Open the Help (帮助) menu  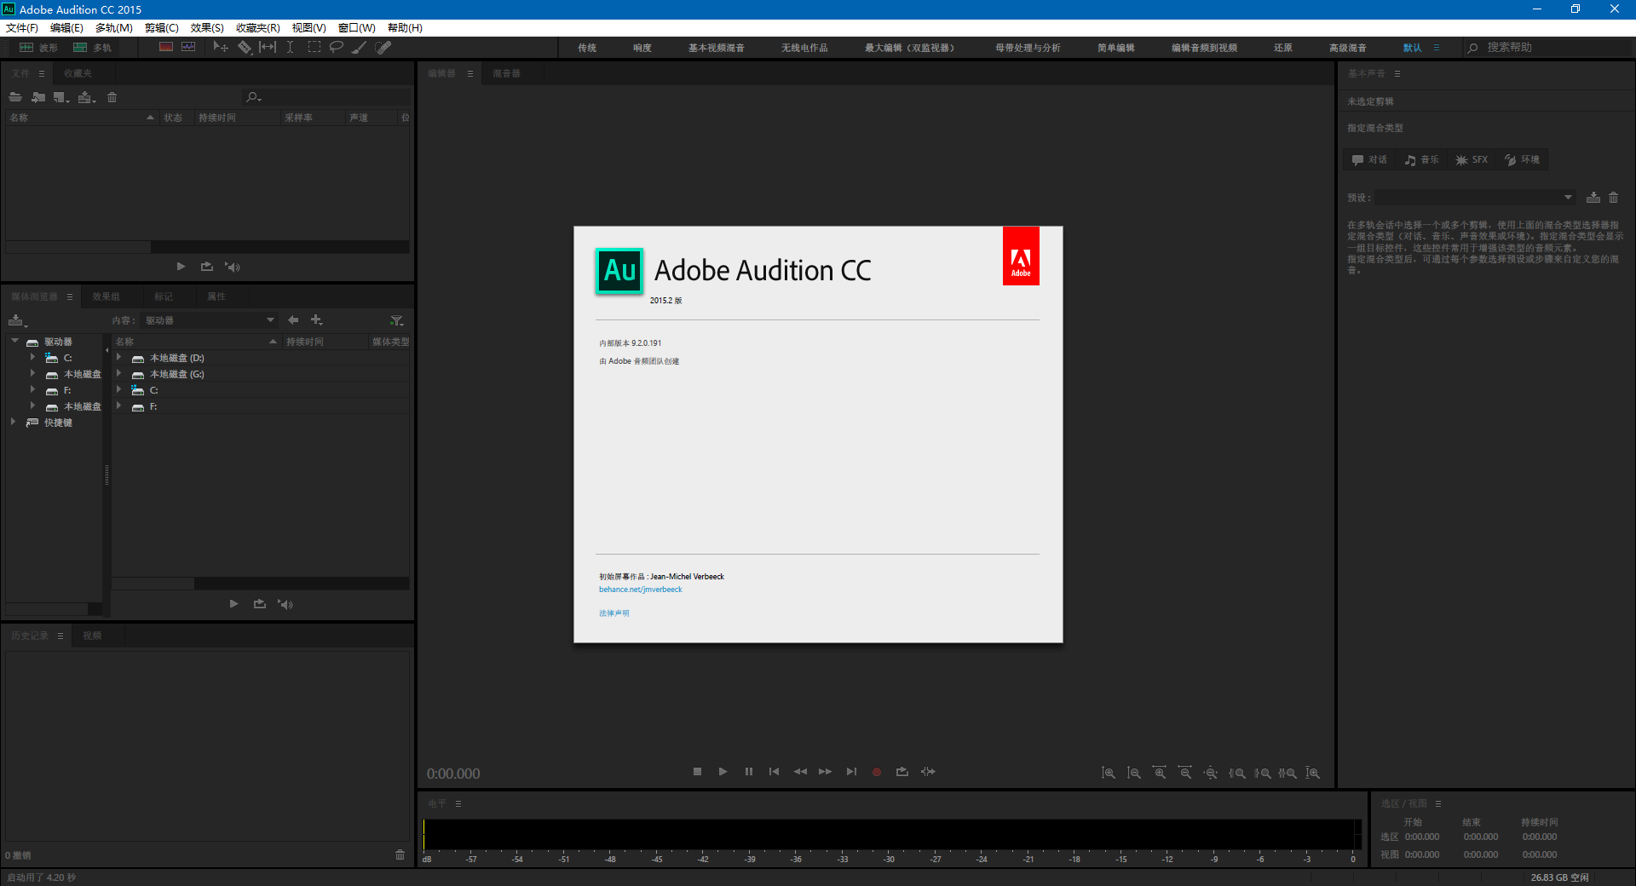pyautogui.click(x=405, y=27)
